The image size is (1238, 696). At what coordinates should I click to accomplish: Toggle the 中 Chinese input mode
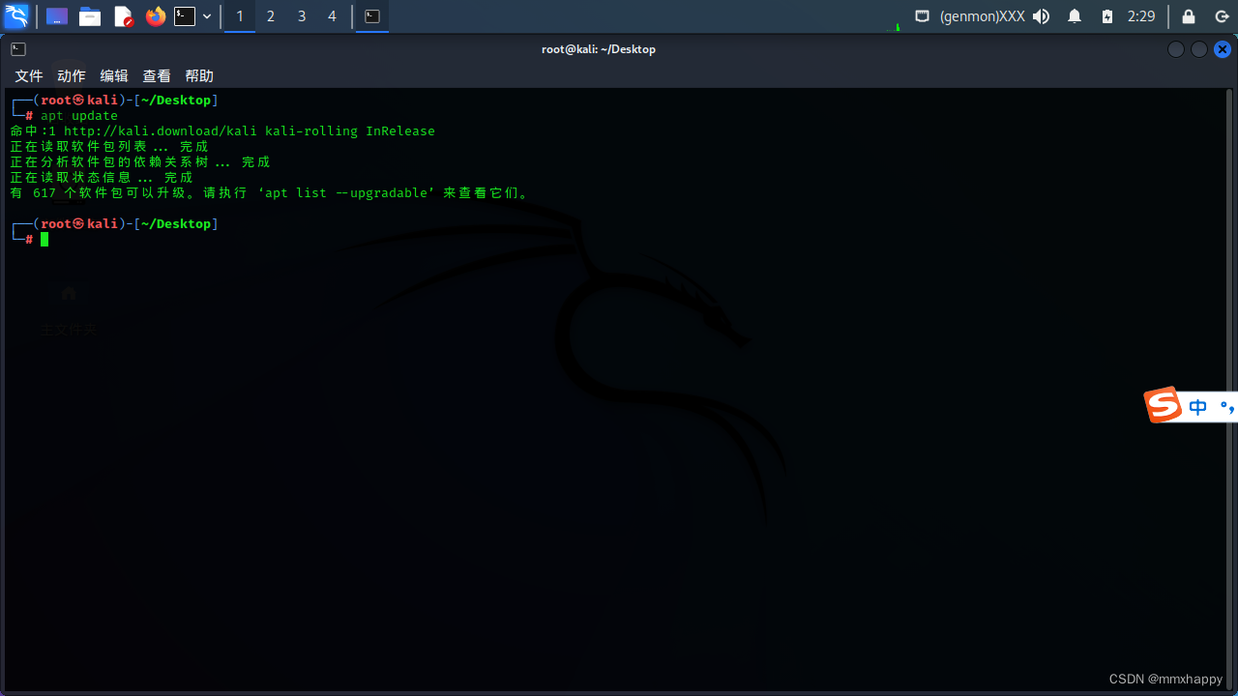tap(1198, 407)
